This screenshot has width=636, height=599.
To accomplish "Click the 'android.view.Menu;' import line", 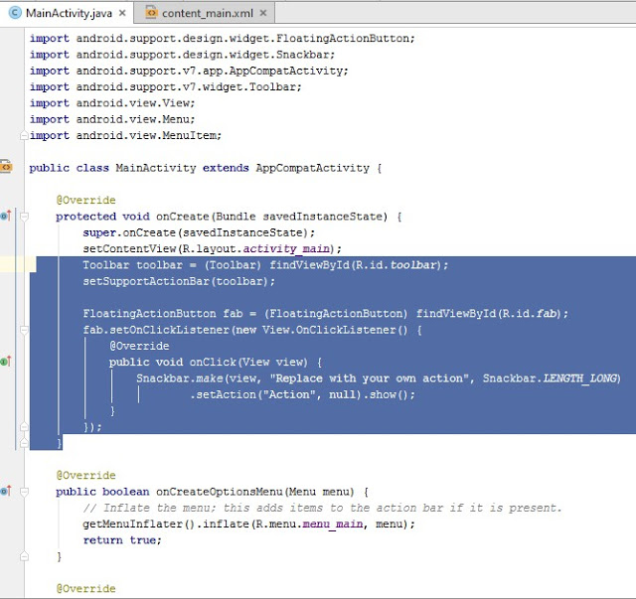I will click(112, 119).
